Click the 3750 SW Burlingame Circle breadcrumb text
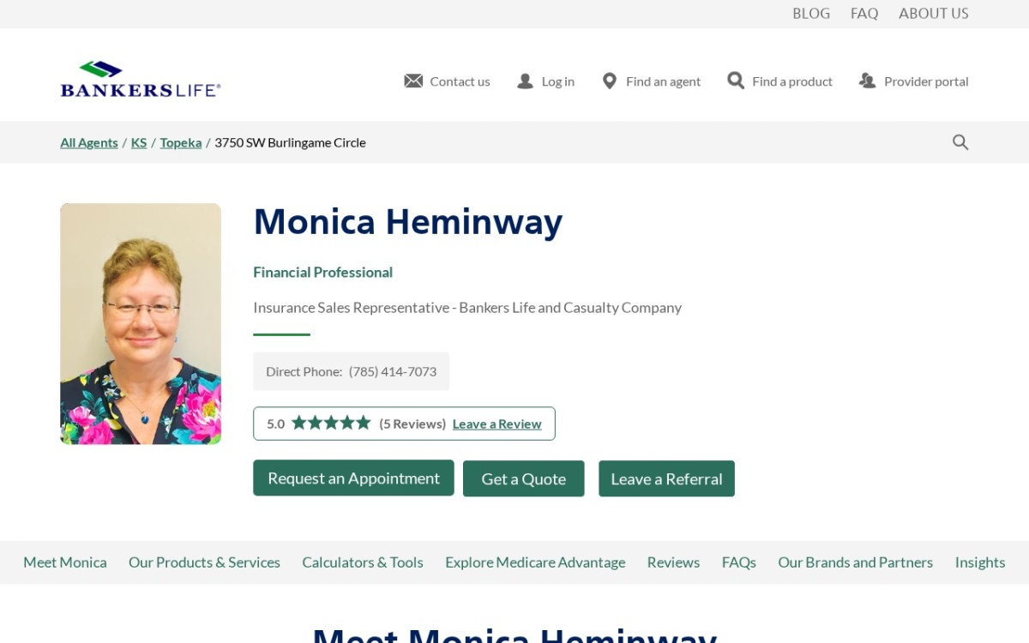Screen dimensions: 1029x643 290,142
